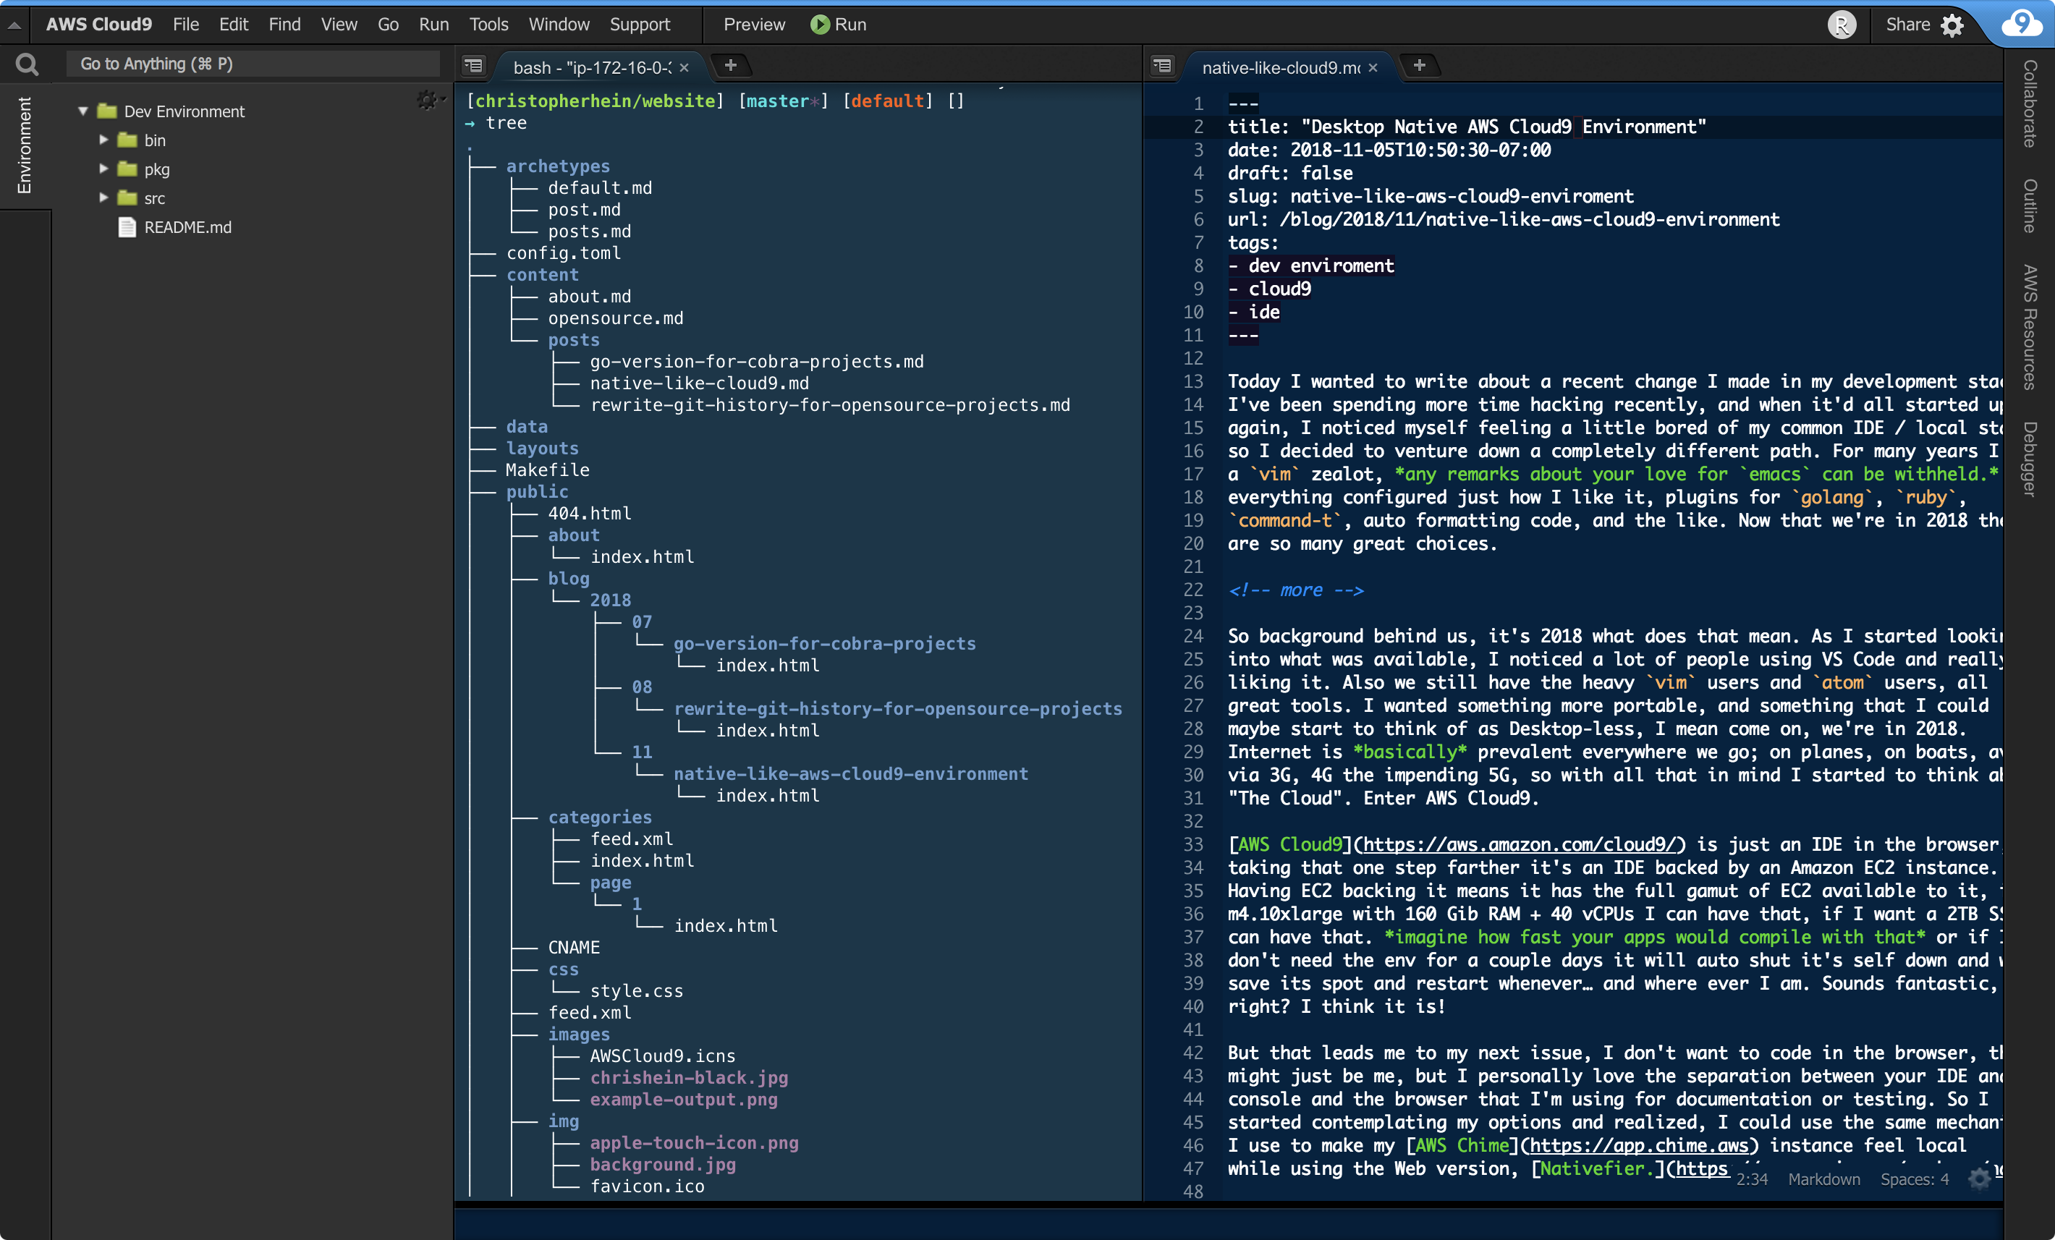Click the Go to Anything search field
Screen dimensions: 2055x1240
[x=253, y=64]
